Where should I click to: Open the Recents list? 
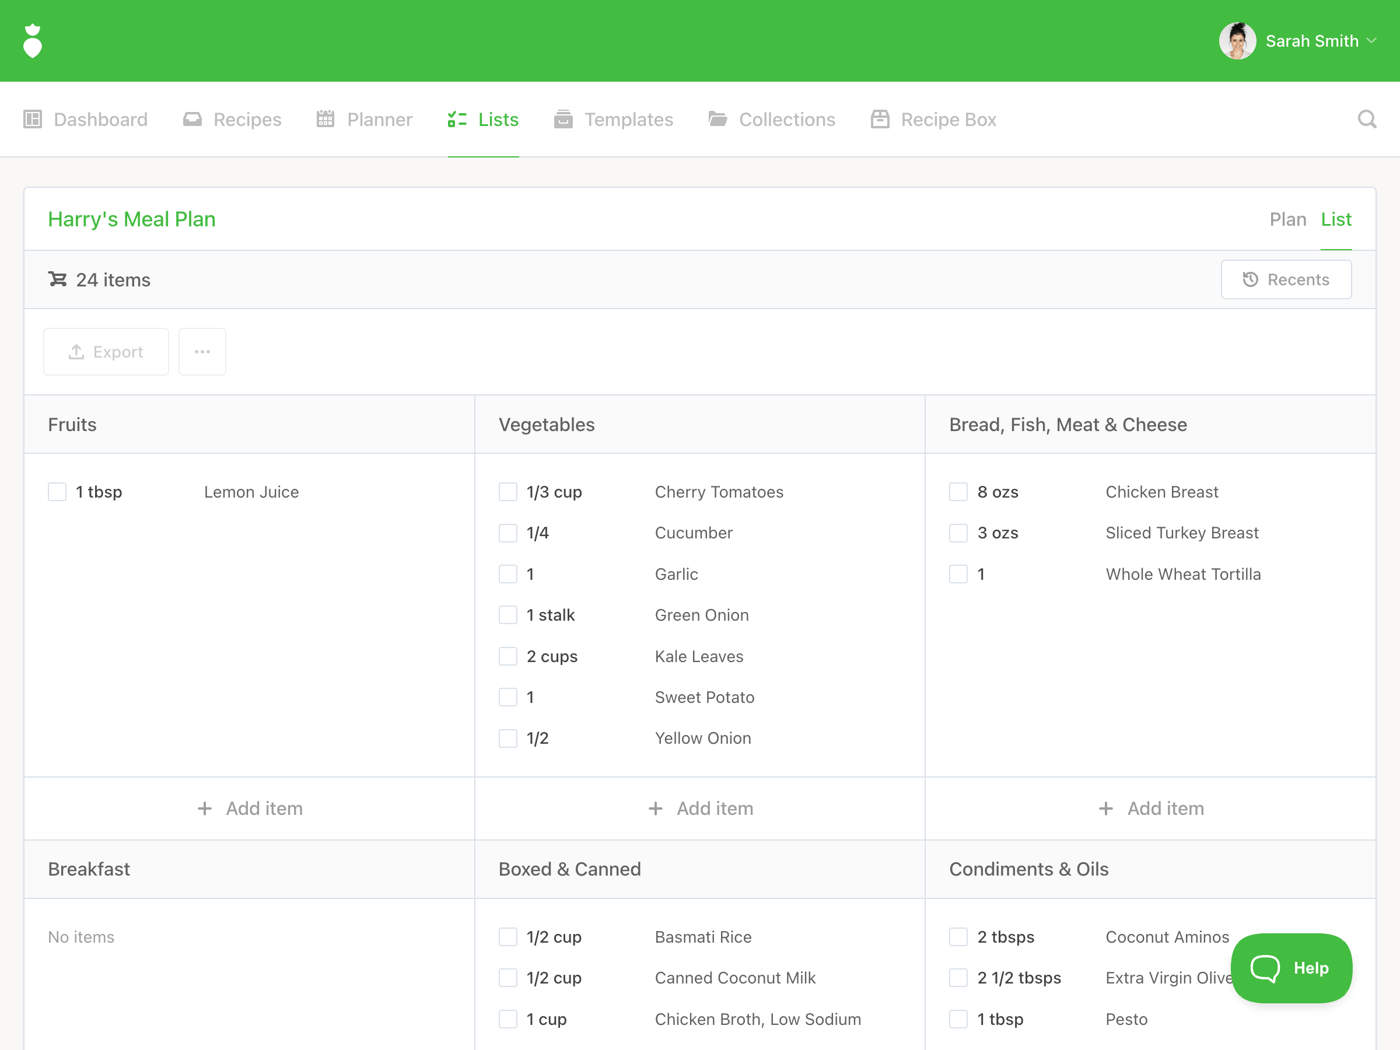click(x=1286, y=279)
